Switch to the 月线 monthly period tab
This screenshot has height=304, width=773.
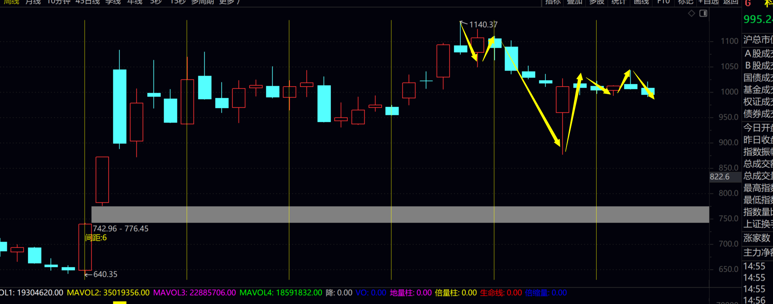[x=33, y=2]
